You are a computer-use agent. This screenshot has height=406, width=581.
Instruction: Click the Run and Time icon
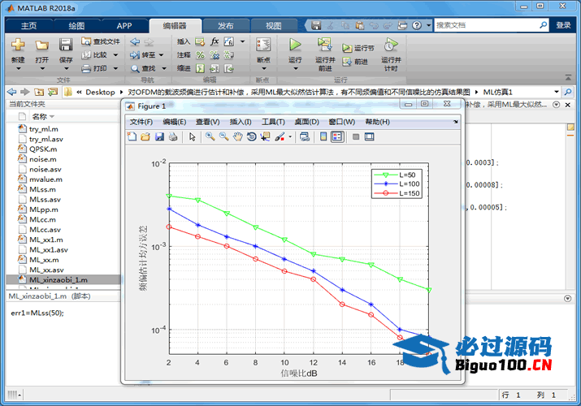click(x=391, y=45)
